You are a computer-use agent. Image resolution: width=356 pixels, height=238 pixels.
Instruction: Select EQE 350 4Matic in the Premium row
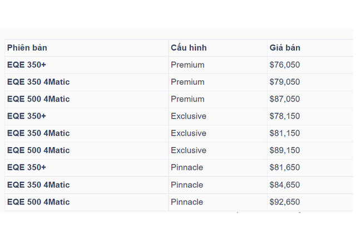(x=38, y=82)
